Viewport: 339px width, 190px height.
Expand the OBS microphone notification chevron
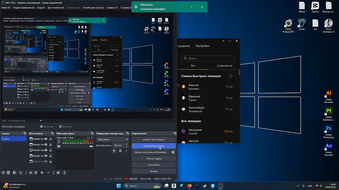point(191,7)
